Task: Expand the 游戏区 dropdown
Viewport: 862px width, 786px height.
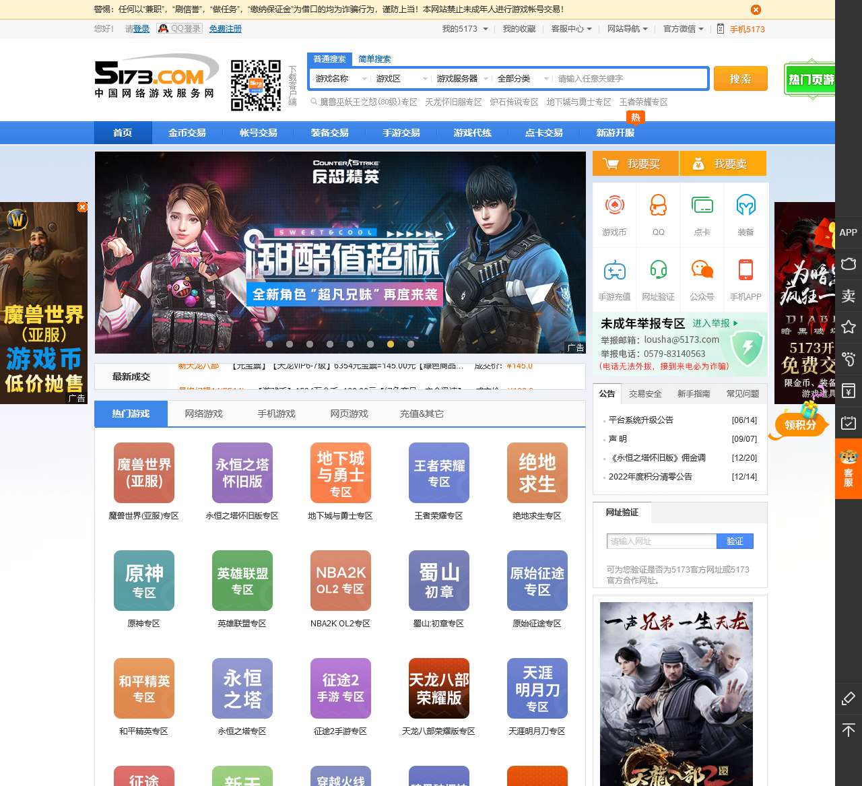Action: [x=401, y=79]
